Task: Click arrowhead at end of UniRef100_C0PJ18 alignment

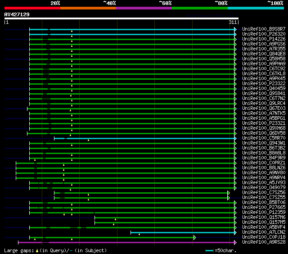Action: tap(194, 237)
